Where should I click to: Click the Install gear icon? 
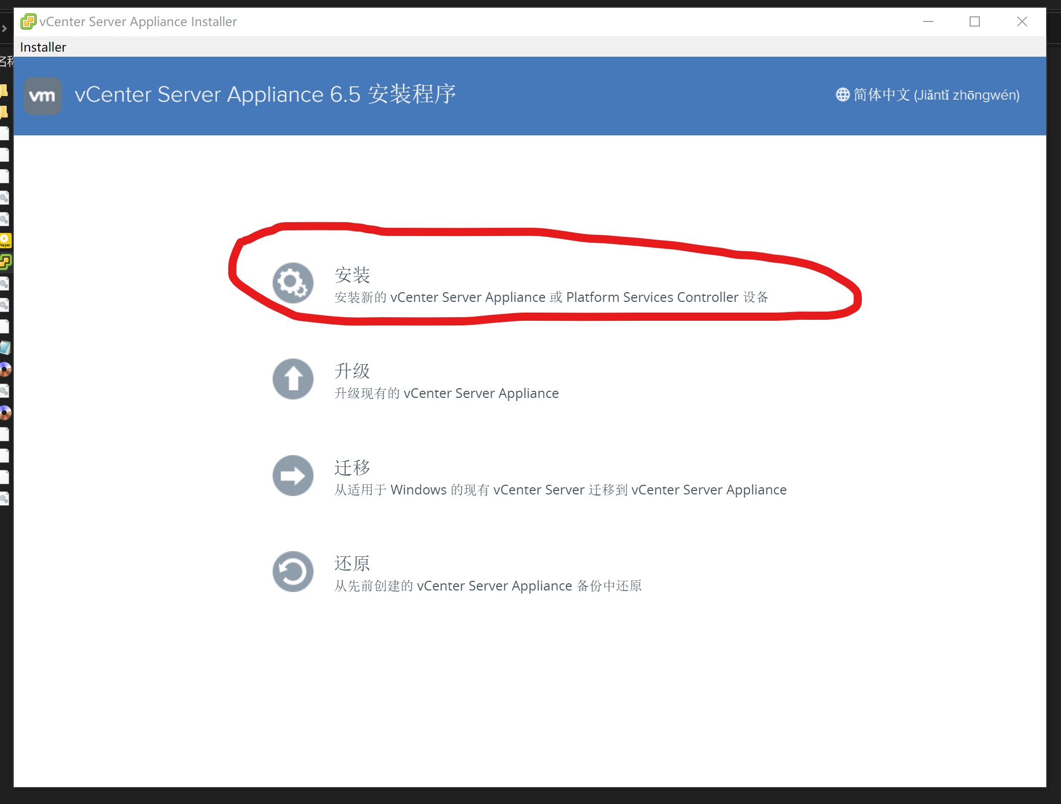[293, 283]
